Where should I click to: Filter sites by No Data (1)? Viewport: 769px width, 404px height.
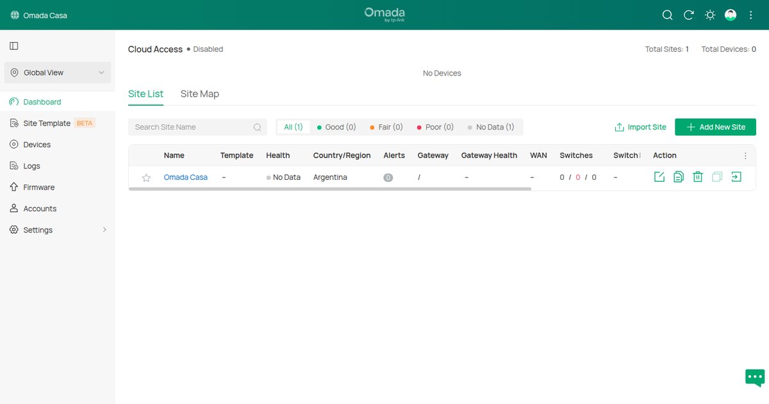pos(491,127)
